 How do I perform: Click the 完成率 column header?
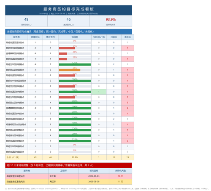click(75, 37)
